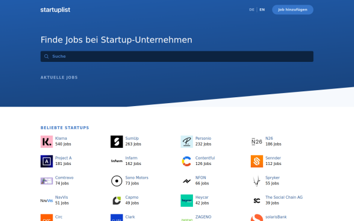Click the 112 Jobs text
354x221 pixels.
[273, 163]
